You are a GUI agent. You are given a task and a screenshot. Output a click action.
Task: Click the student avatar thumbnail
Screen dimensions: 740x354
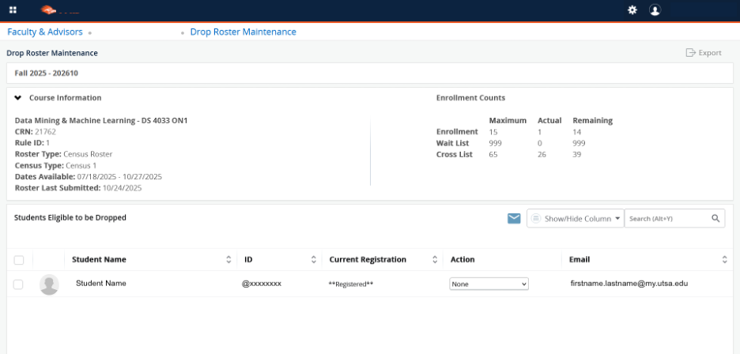click(x=49, y=284)
